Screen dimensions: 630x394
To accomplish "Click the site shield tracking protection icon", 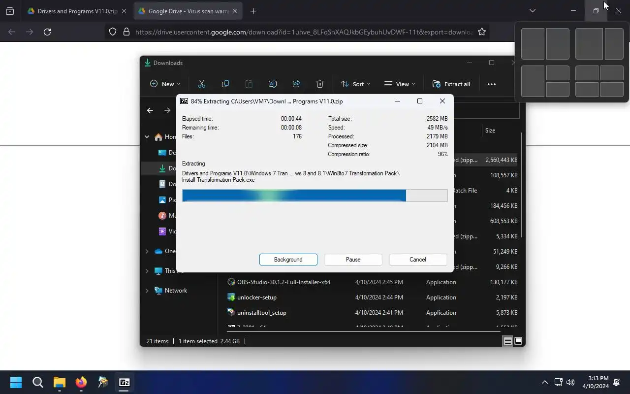I will point(113,32).
